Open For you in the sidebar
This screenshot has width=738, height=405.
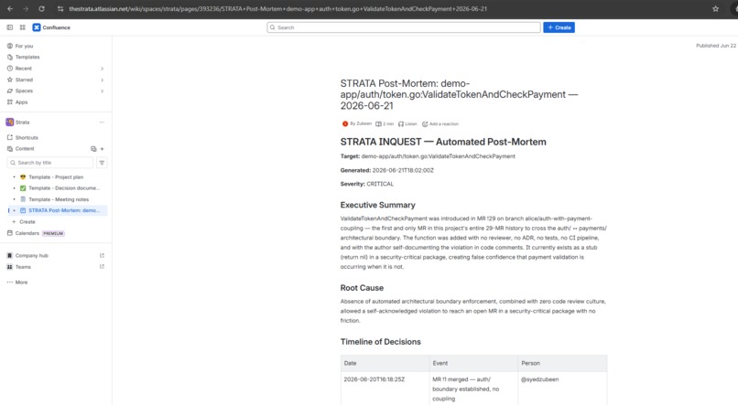(24, 46)
